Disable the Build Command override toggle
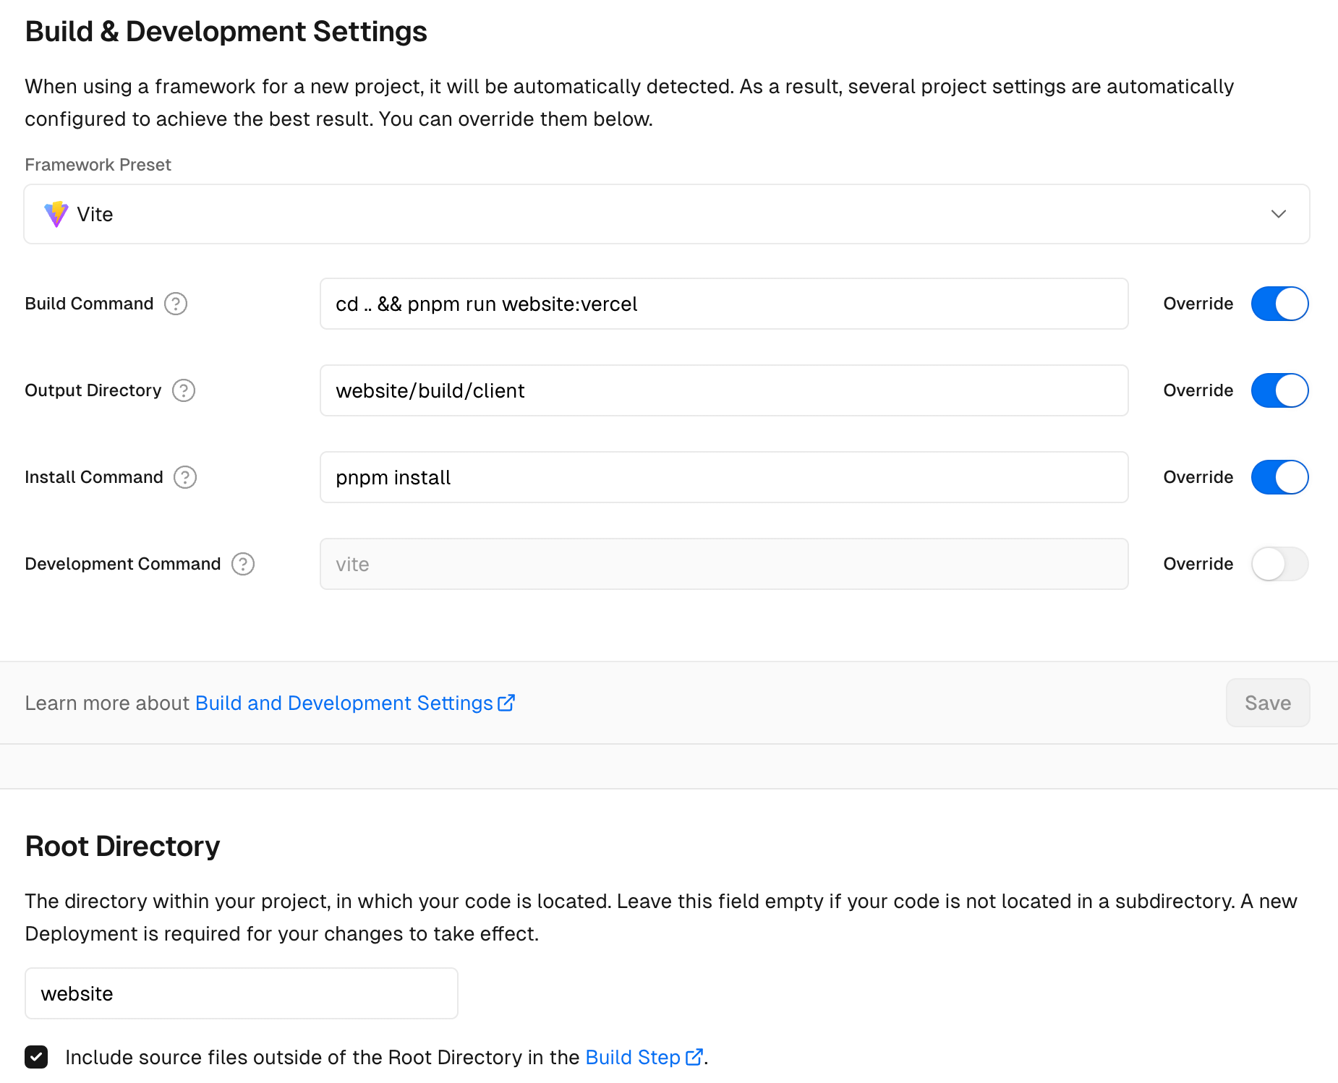Screen dimensions: 1338x1083 click(1279, 304)
